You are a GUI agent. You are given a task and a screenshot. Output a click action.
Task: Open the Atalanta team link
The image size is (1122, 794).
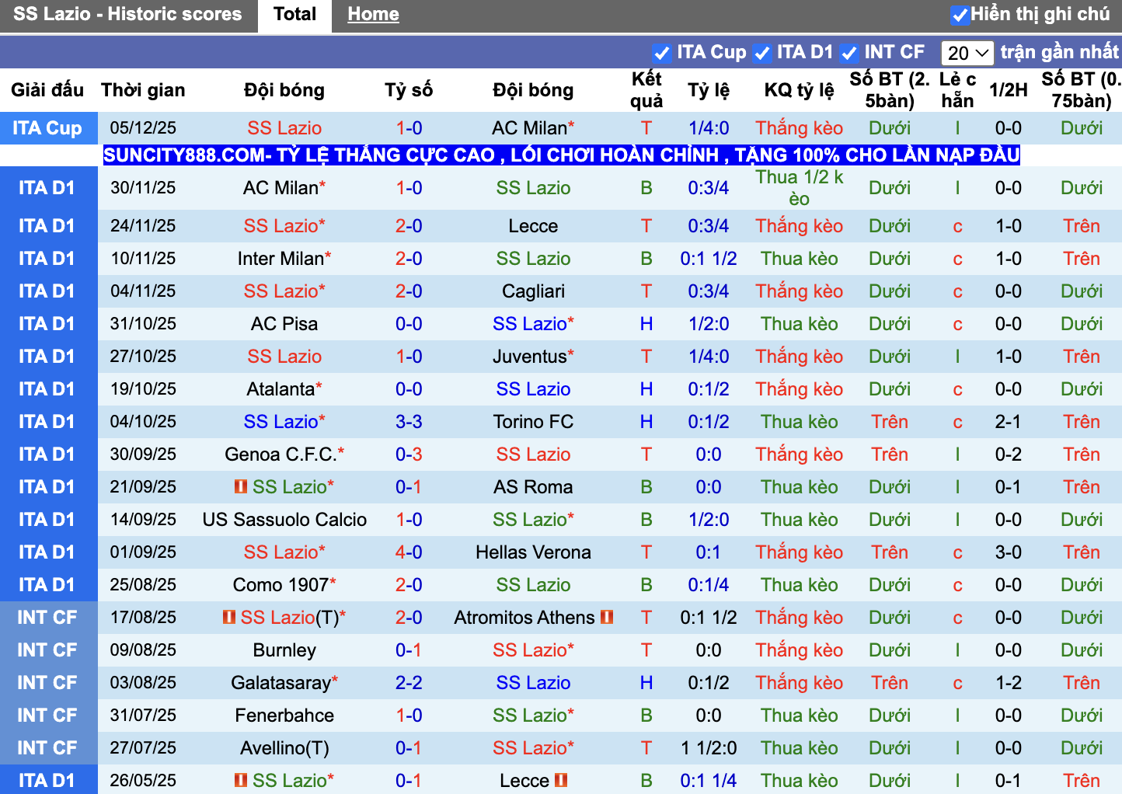pyautogui.click(x=280, y=389)
